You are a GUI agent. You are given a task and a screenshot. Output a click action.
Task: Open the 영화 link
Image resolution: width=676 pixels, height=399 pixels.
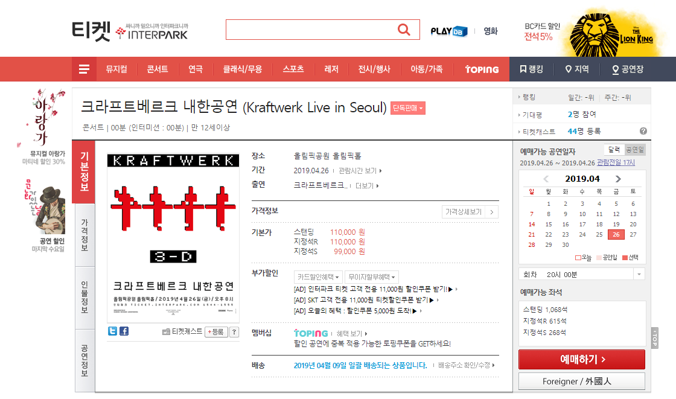pos(491,31)
